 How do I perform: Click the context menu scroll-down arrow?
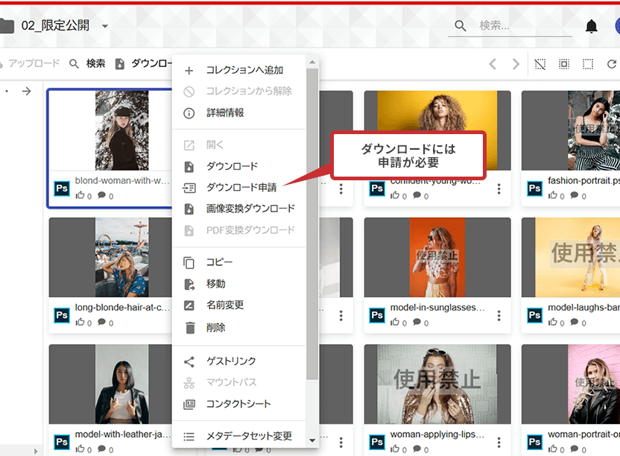[x=312, y=440]
